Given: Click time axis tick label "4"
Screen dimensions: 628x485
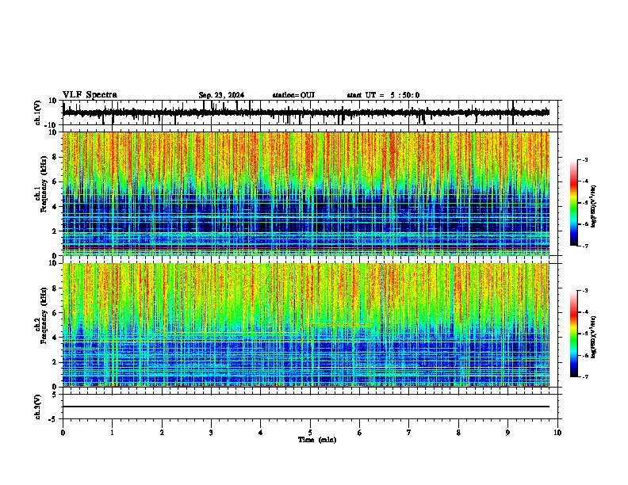Looking at the screenshot, I should tap(261, 433).
